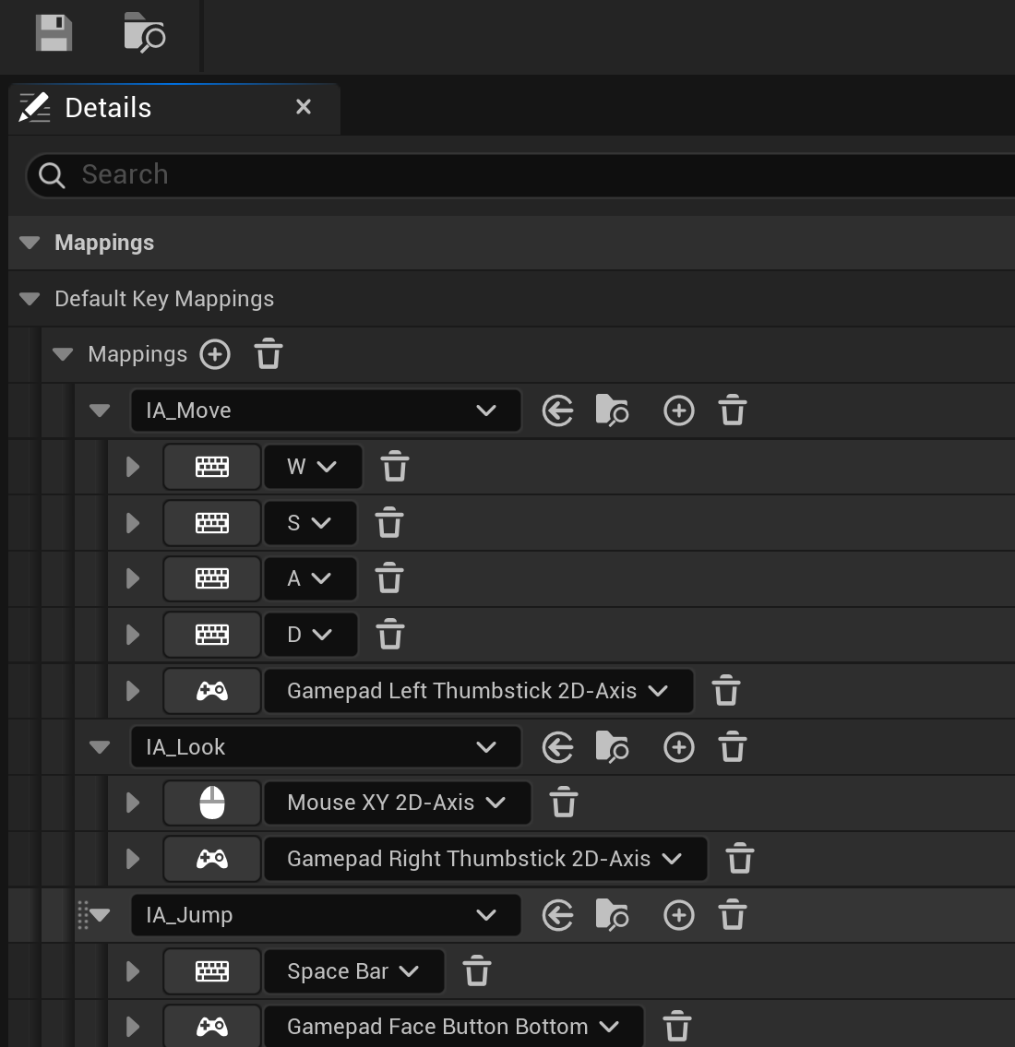
Task: Save the asset with floppy disk icon
Action: [54, 32]
